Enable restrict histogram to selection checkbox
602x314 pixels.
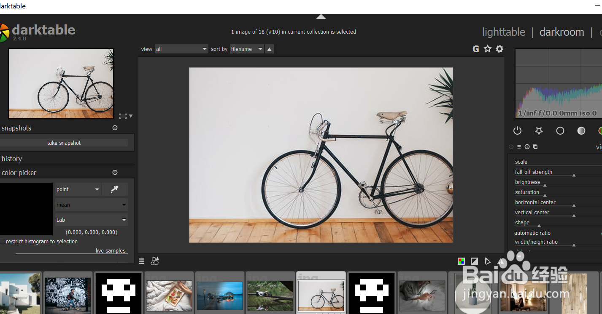(3, 242)
